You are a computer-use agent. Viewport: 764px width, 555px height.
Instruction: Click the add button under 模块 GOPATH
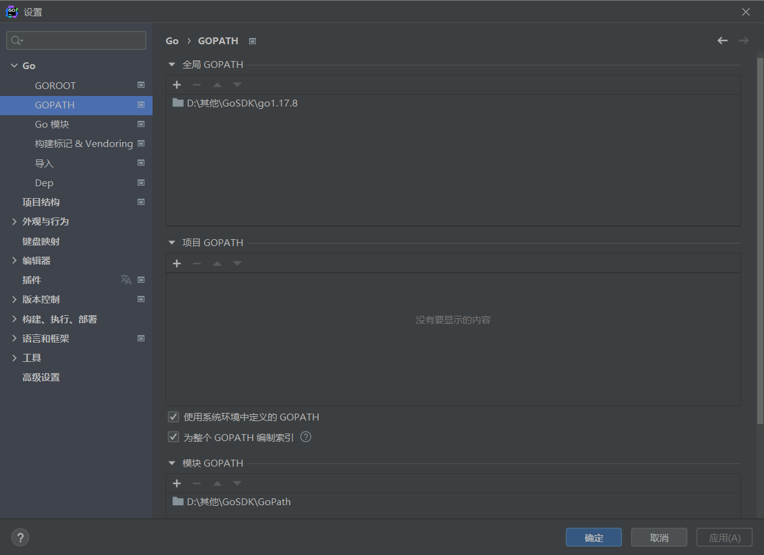177,483
